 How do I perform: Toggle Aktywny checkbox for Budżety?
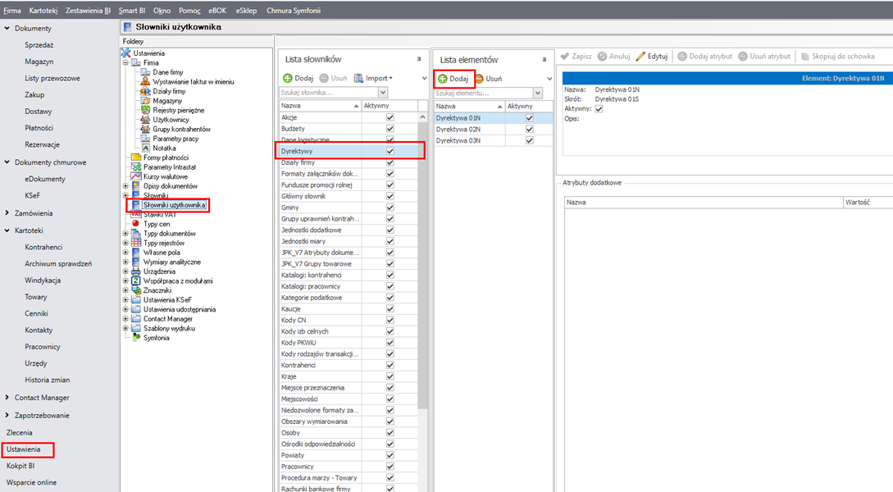(390, 129)
